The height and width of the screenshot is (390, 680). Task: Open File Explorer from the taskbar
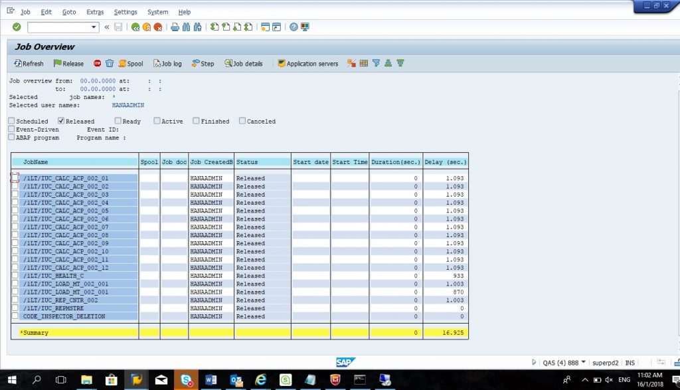(x=86, y=380)
